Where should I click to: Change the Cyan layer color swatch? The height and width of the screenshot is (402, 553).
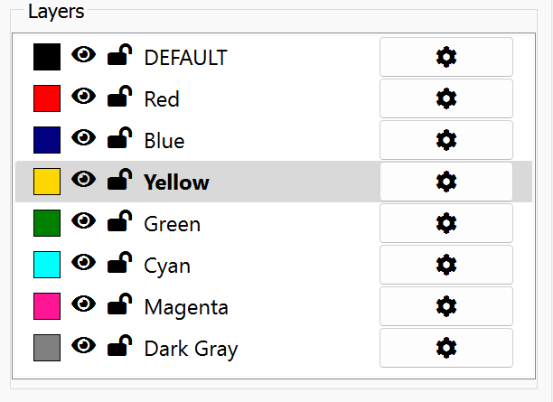point(47,265)
